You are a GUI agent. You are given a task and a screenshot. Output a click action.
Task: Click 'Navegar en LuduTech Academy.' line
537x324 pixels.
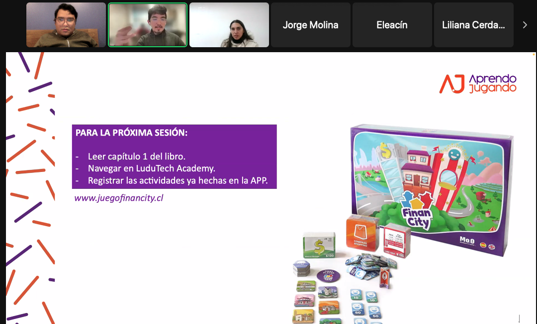(x=152, y=168)
